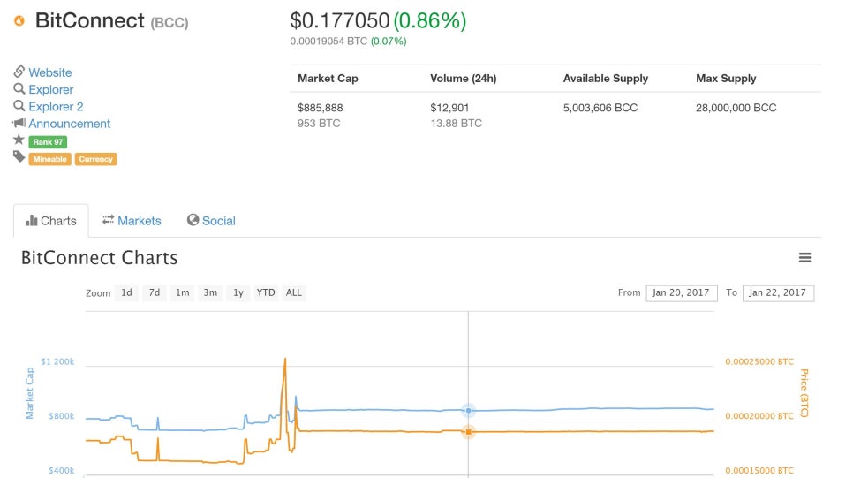Click the 0.00019054 BTC price text
The image size is (853, 478).
(328, 42)
